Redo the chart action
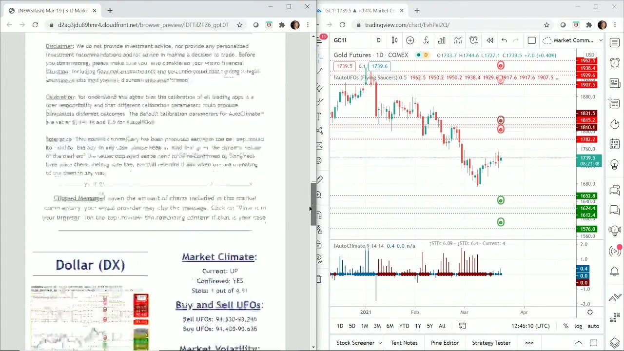624x351 pixels. pos(516,40)
